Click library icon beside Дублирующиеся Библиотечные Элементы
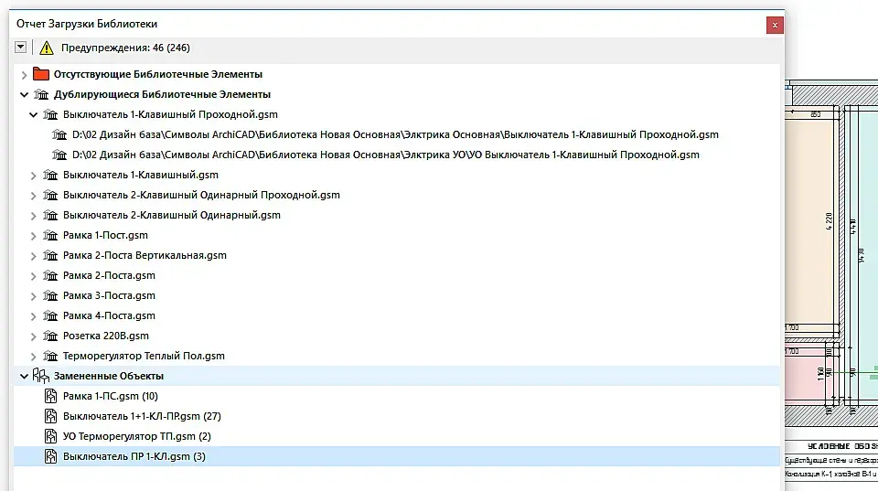Viewport: 878px width, 491px height. click(x=41, y=94)
